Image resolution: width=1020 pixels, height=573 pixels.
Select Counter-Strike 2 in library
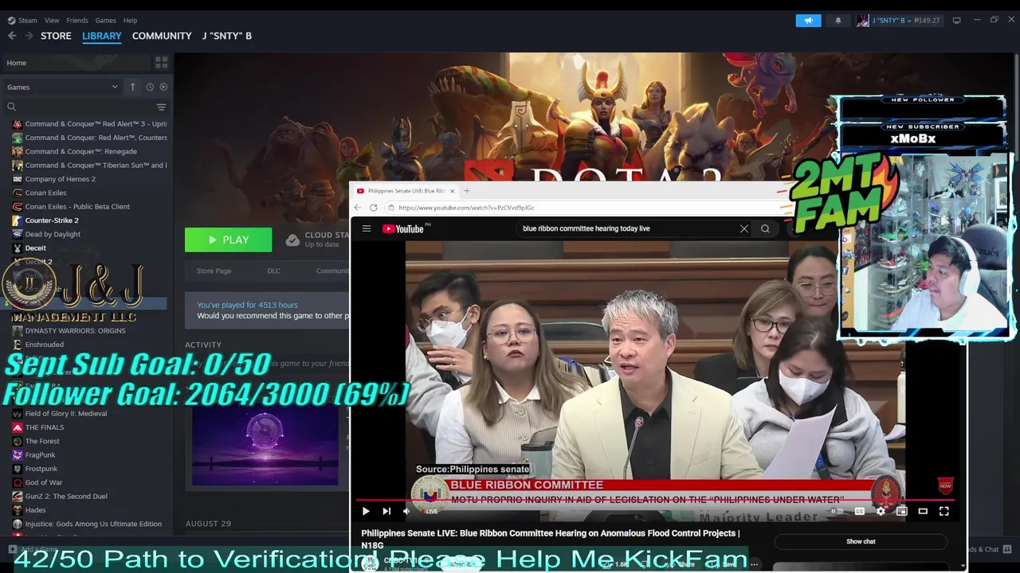click(52, 220)
